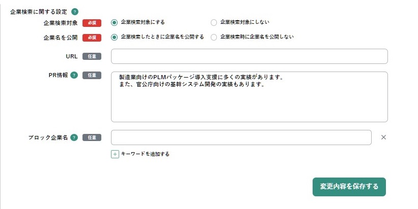Click 任意 badge beside URL label
The height and width of the screenshot is (209, 418).
pyautogui.click(x=92, y=56)
